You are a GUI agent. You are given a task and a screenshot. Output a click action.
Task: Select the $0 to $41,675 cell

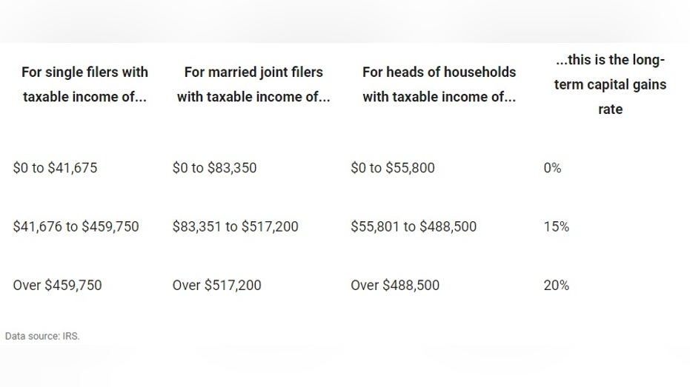(55, 168)
